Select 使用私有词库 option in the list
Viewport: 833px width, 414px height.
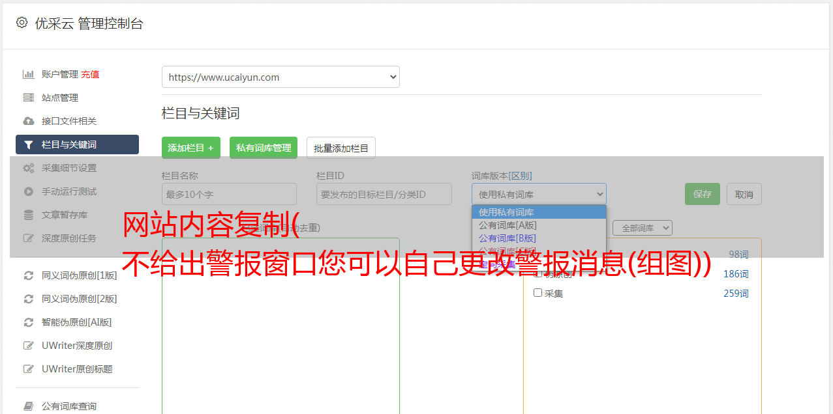(x=539, y=212)
